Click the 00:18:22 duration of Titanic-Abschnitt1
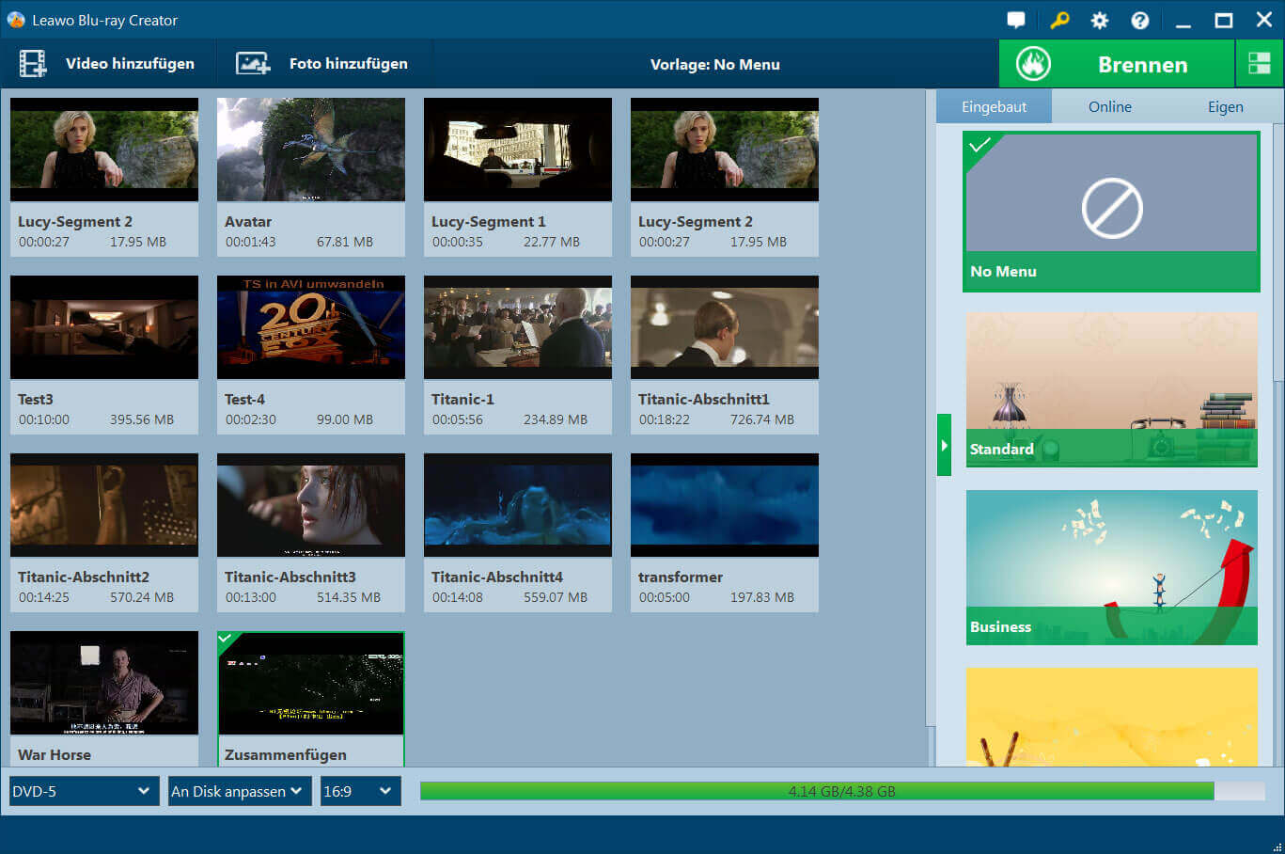 [x=665, y=419]
